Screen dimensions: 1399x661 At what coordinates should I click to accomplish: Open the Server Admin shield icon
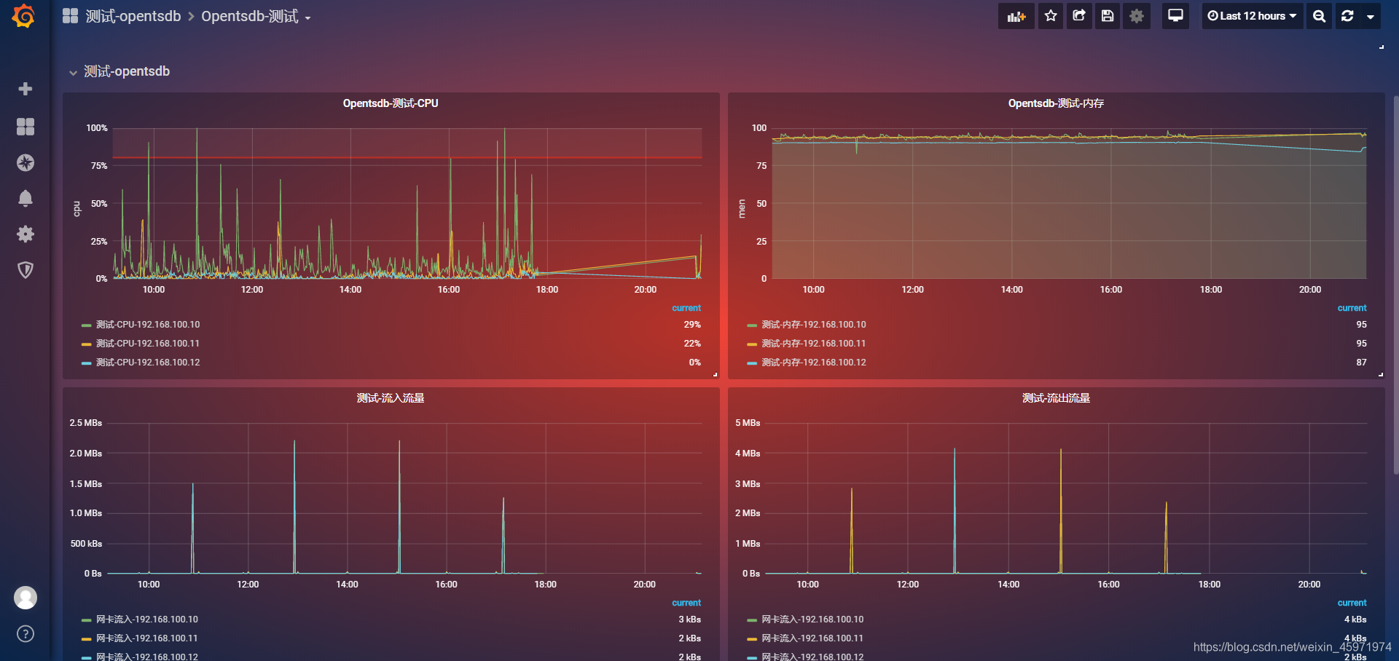point(26,270)
